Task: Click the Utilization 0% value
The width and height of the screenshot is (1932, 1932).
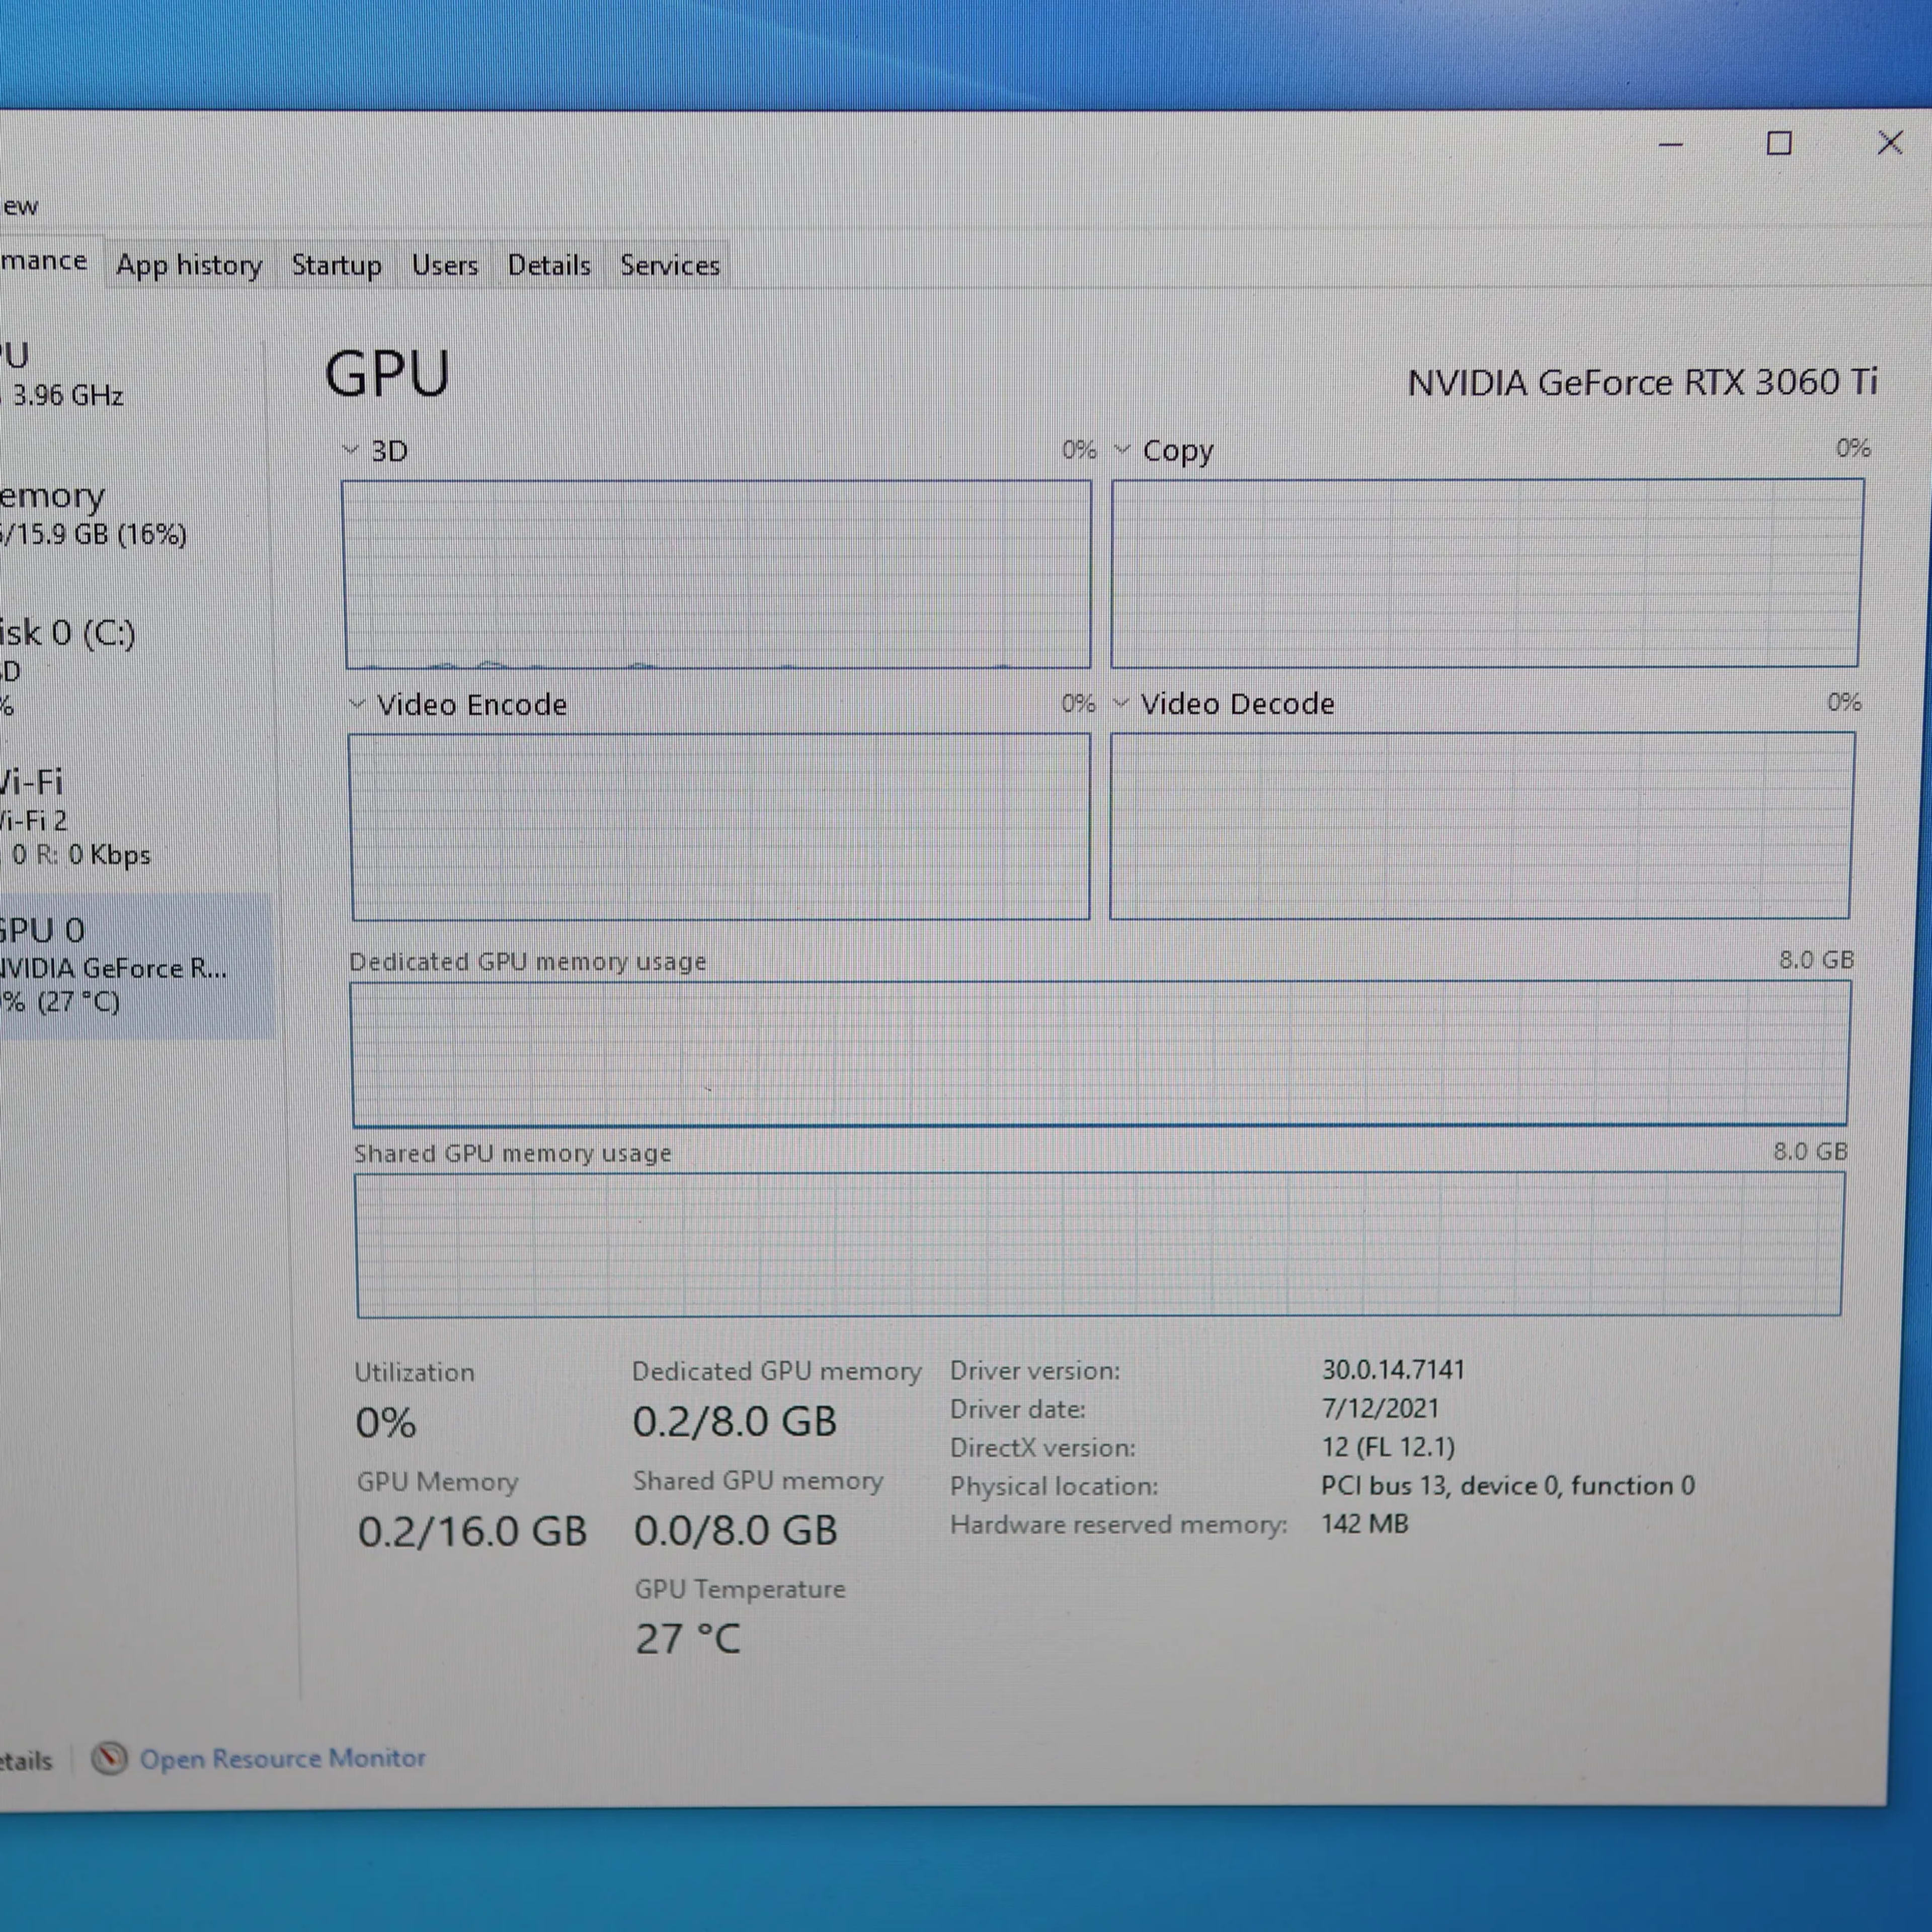Action: click(x=386, y=1423)
